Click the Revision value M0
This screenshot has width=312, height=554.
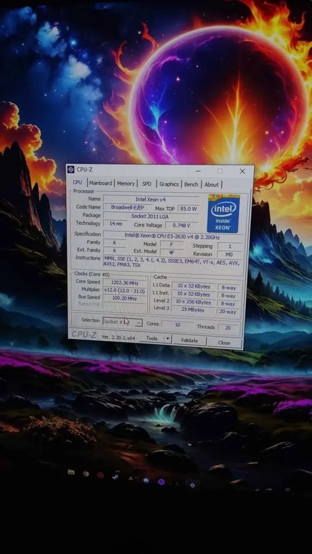[229, 254]
